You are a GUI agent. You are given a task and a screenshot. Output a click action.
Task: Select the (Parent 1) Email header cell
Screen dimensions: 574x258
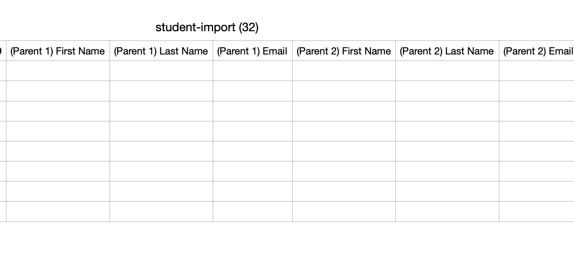coord(252,51)
